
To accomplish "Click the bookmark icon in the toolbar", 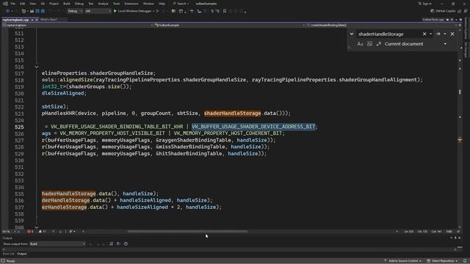I will [x=225, y=11].
